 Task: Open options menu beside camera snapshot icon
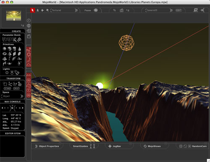[128, 10]
